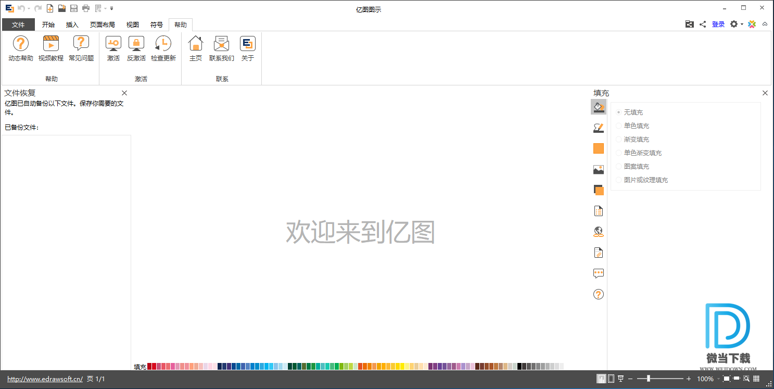Select 图案填充 pattern fill option
The height and width of the screenshot is (389, 774).
click(632, 167)
